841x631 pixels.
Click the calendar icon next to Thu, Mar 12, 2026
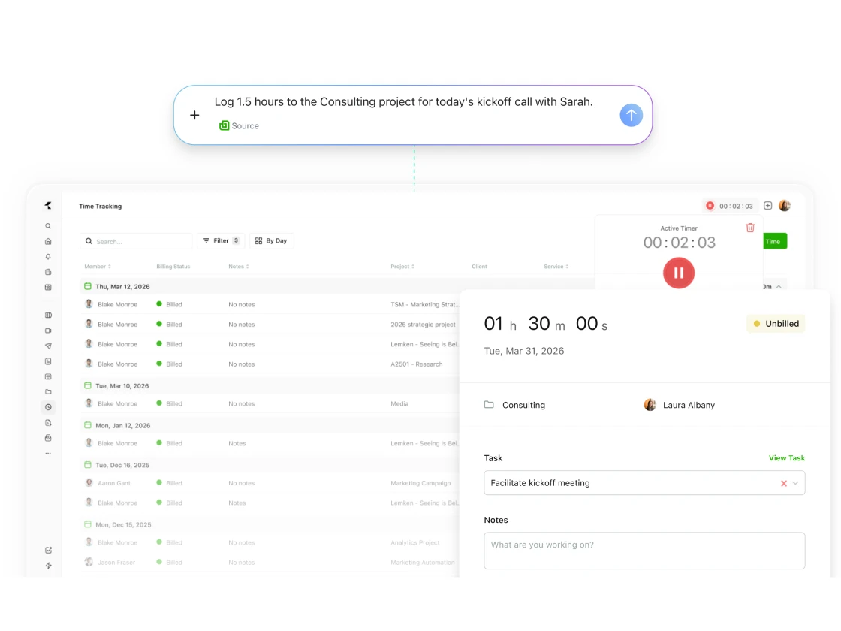pyautogui.click(x=87, y=286)
